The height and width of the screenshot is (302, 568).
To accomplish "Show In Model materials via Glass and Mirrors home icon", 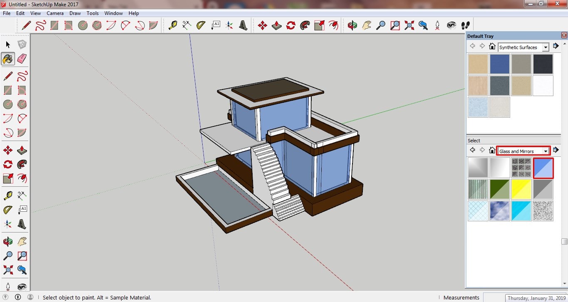I will point(492,150).
